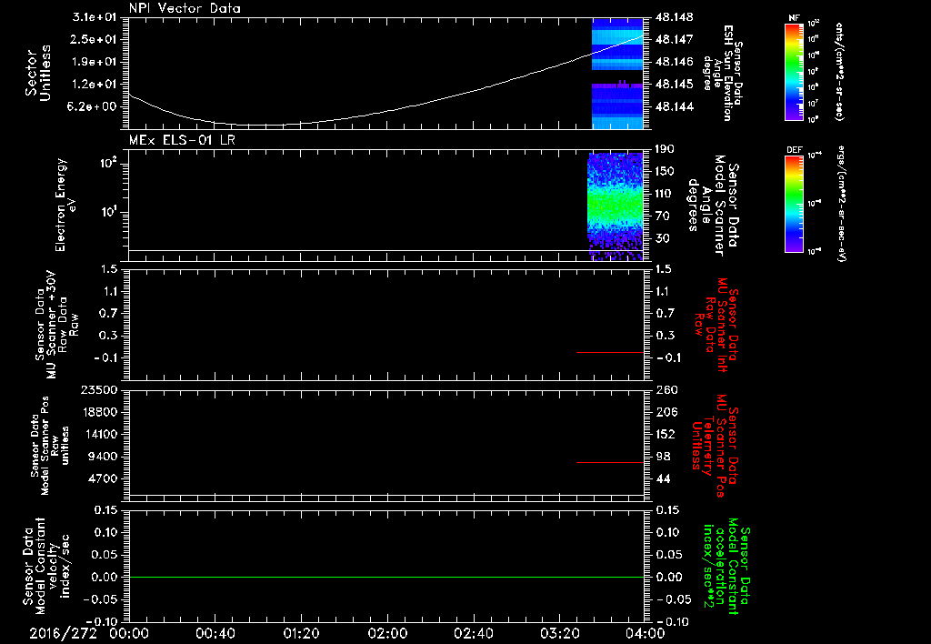
Task: Click the Model Scanner Angle degrees label
Action: [x=713, y=205]
